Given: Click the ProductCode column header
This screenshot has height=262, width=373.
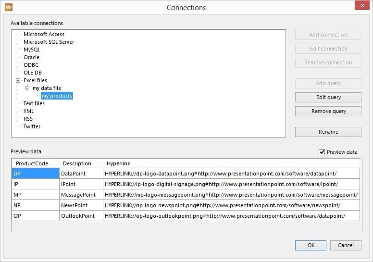Looking at the screenshot, I should [x=36, y=163].
